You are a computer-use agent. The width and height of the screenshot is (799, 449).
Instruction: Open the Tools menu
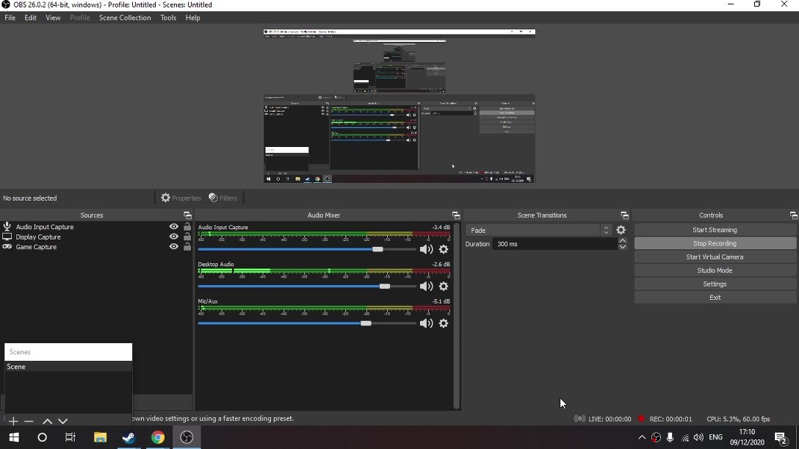(x=168, y=18)
